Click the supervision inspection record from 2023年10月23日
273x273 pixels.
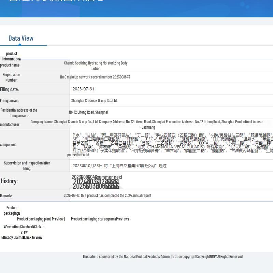pyautogui.click(x=119, y=166)
